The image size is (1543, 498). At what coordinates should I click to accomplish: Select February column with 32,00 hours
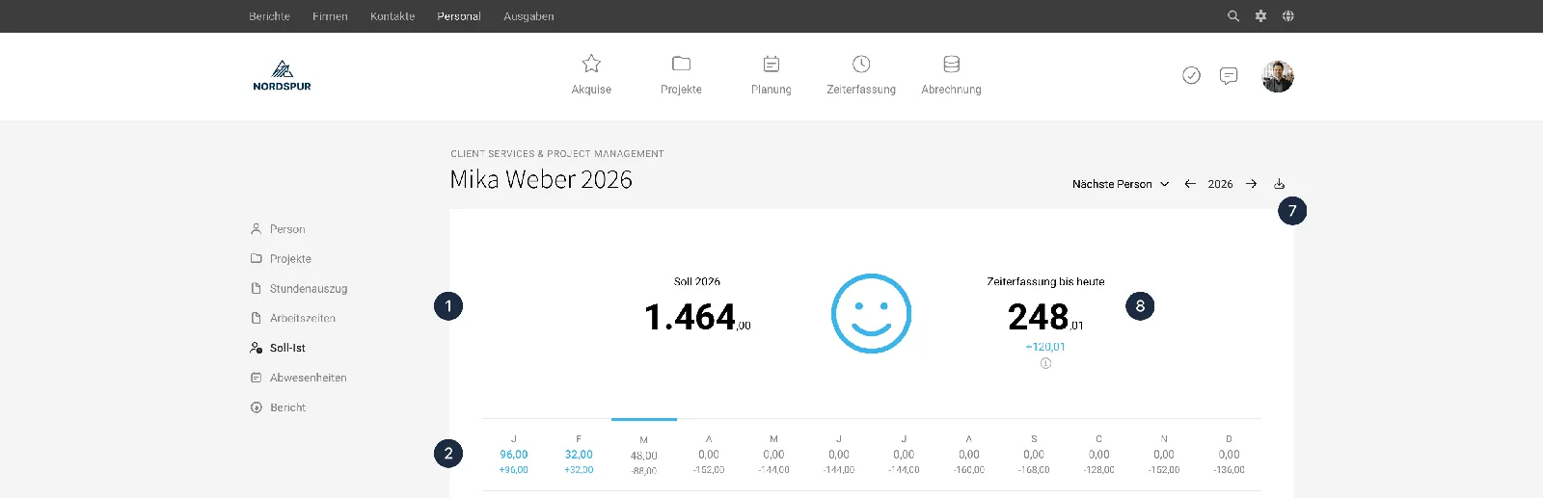(x=579, y=455)
